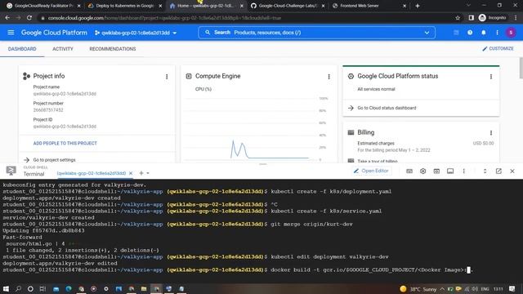The image size is (523, 294).
Task: Open Cloud Shell in a new window
Action: point(498,171)
